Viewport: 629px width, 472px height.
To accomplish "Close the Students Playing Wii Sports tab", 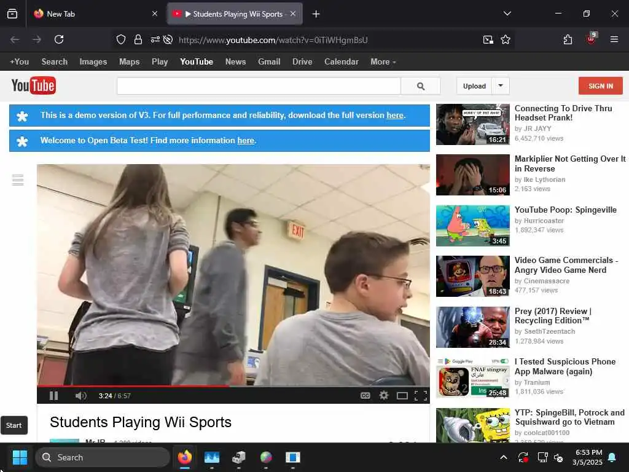I will 293,14.
